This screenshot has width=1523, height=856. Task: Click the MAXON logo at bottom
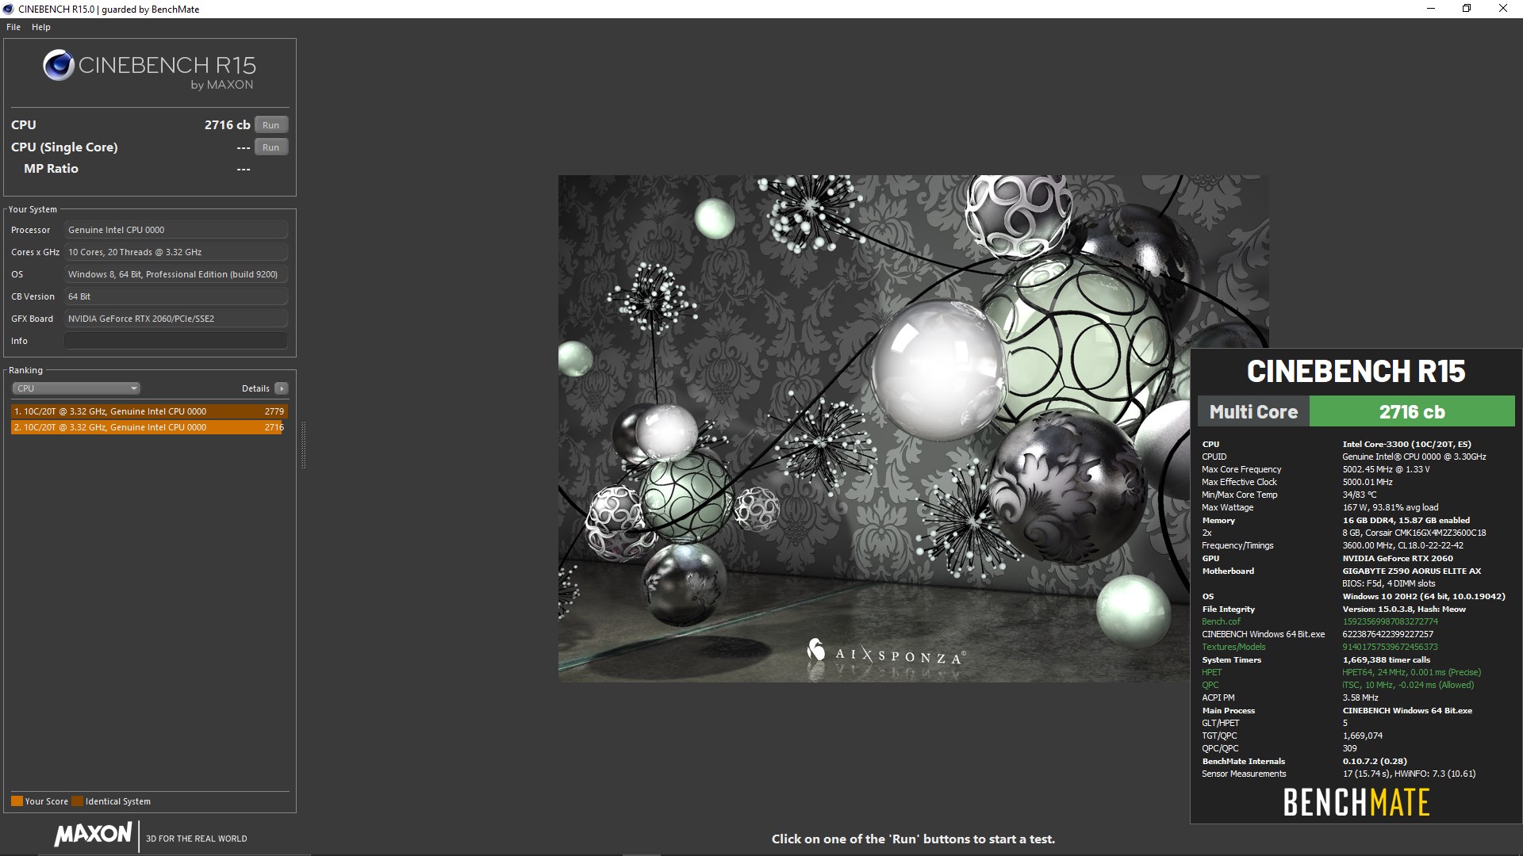pyautogui.click(x=93, y=834)
